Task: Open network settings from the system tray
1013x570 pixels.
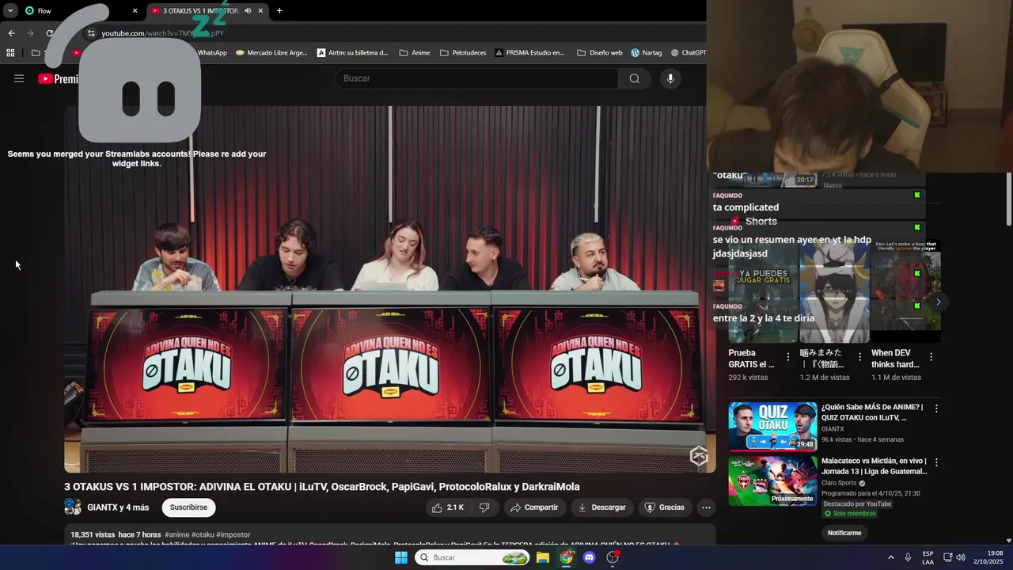Action: 947,557
